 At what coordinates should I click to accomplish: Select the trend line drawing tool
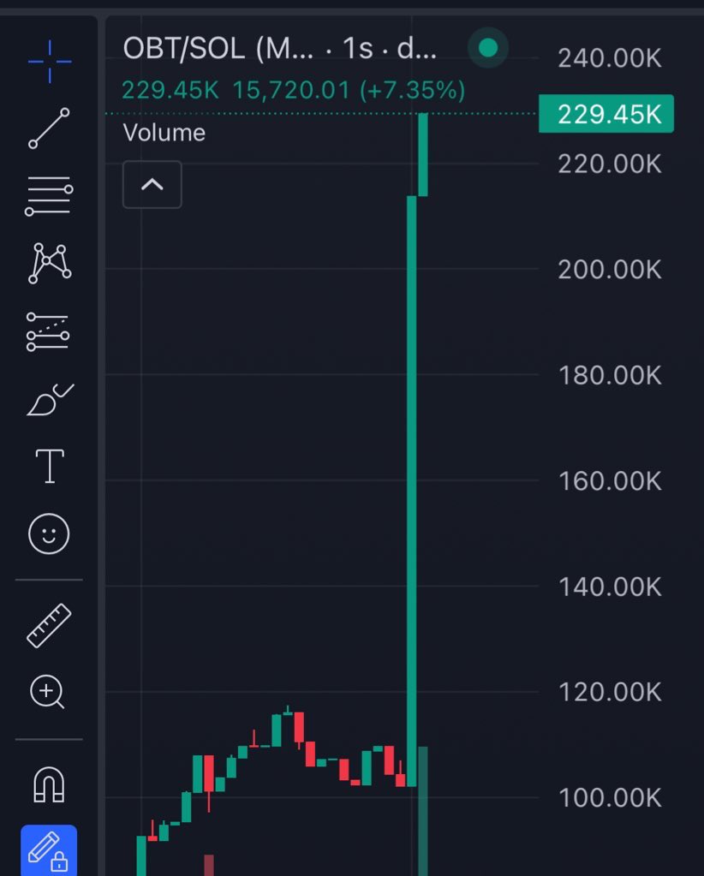[49, 128]
